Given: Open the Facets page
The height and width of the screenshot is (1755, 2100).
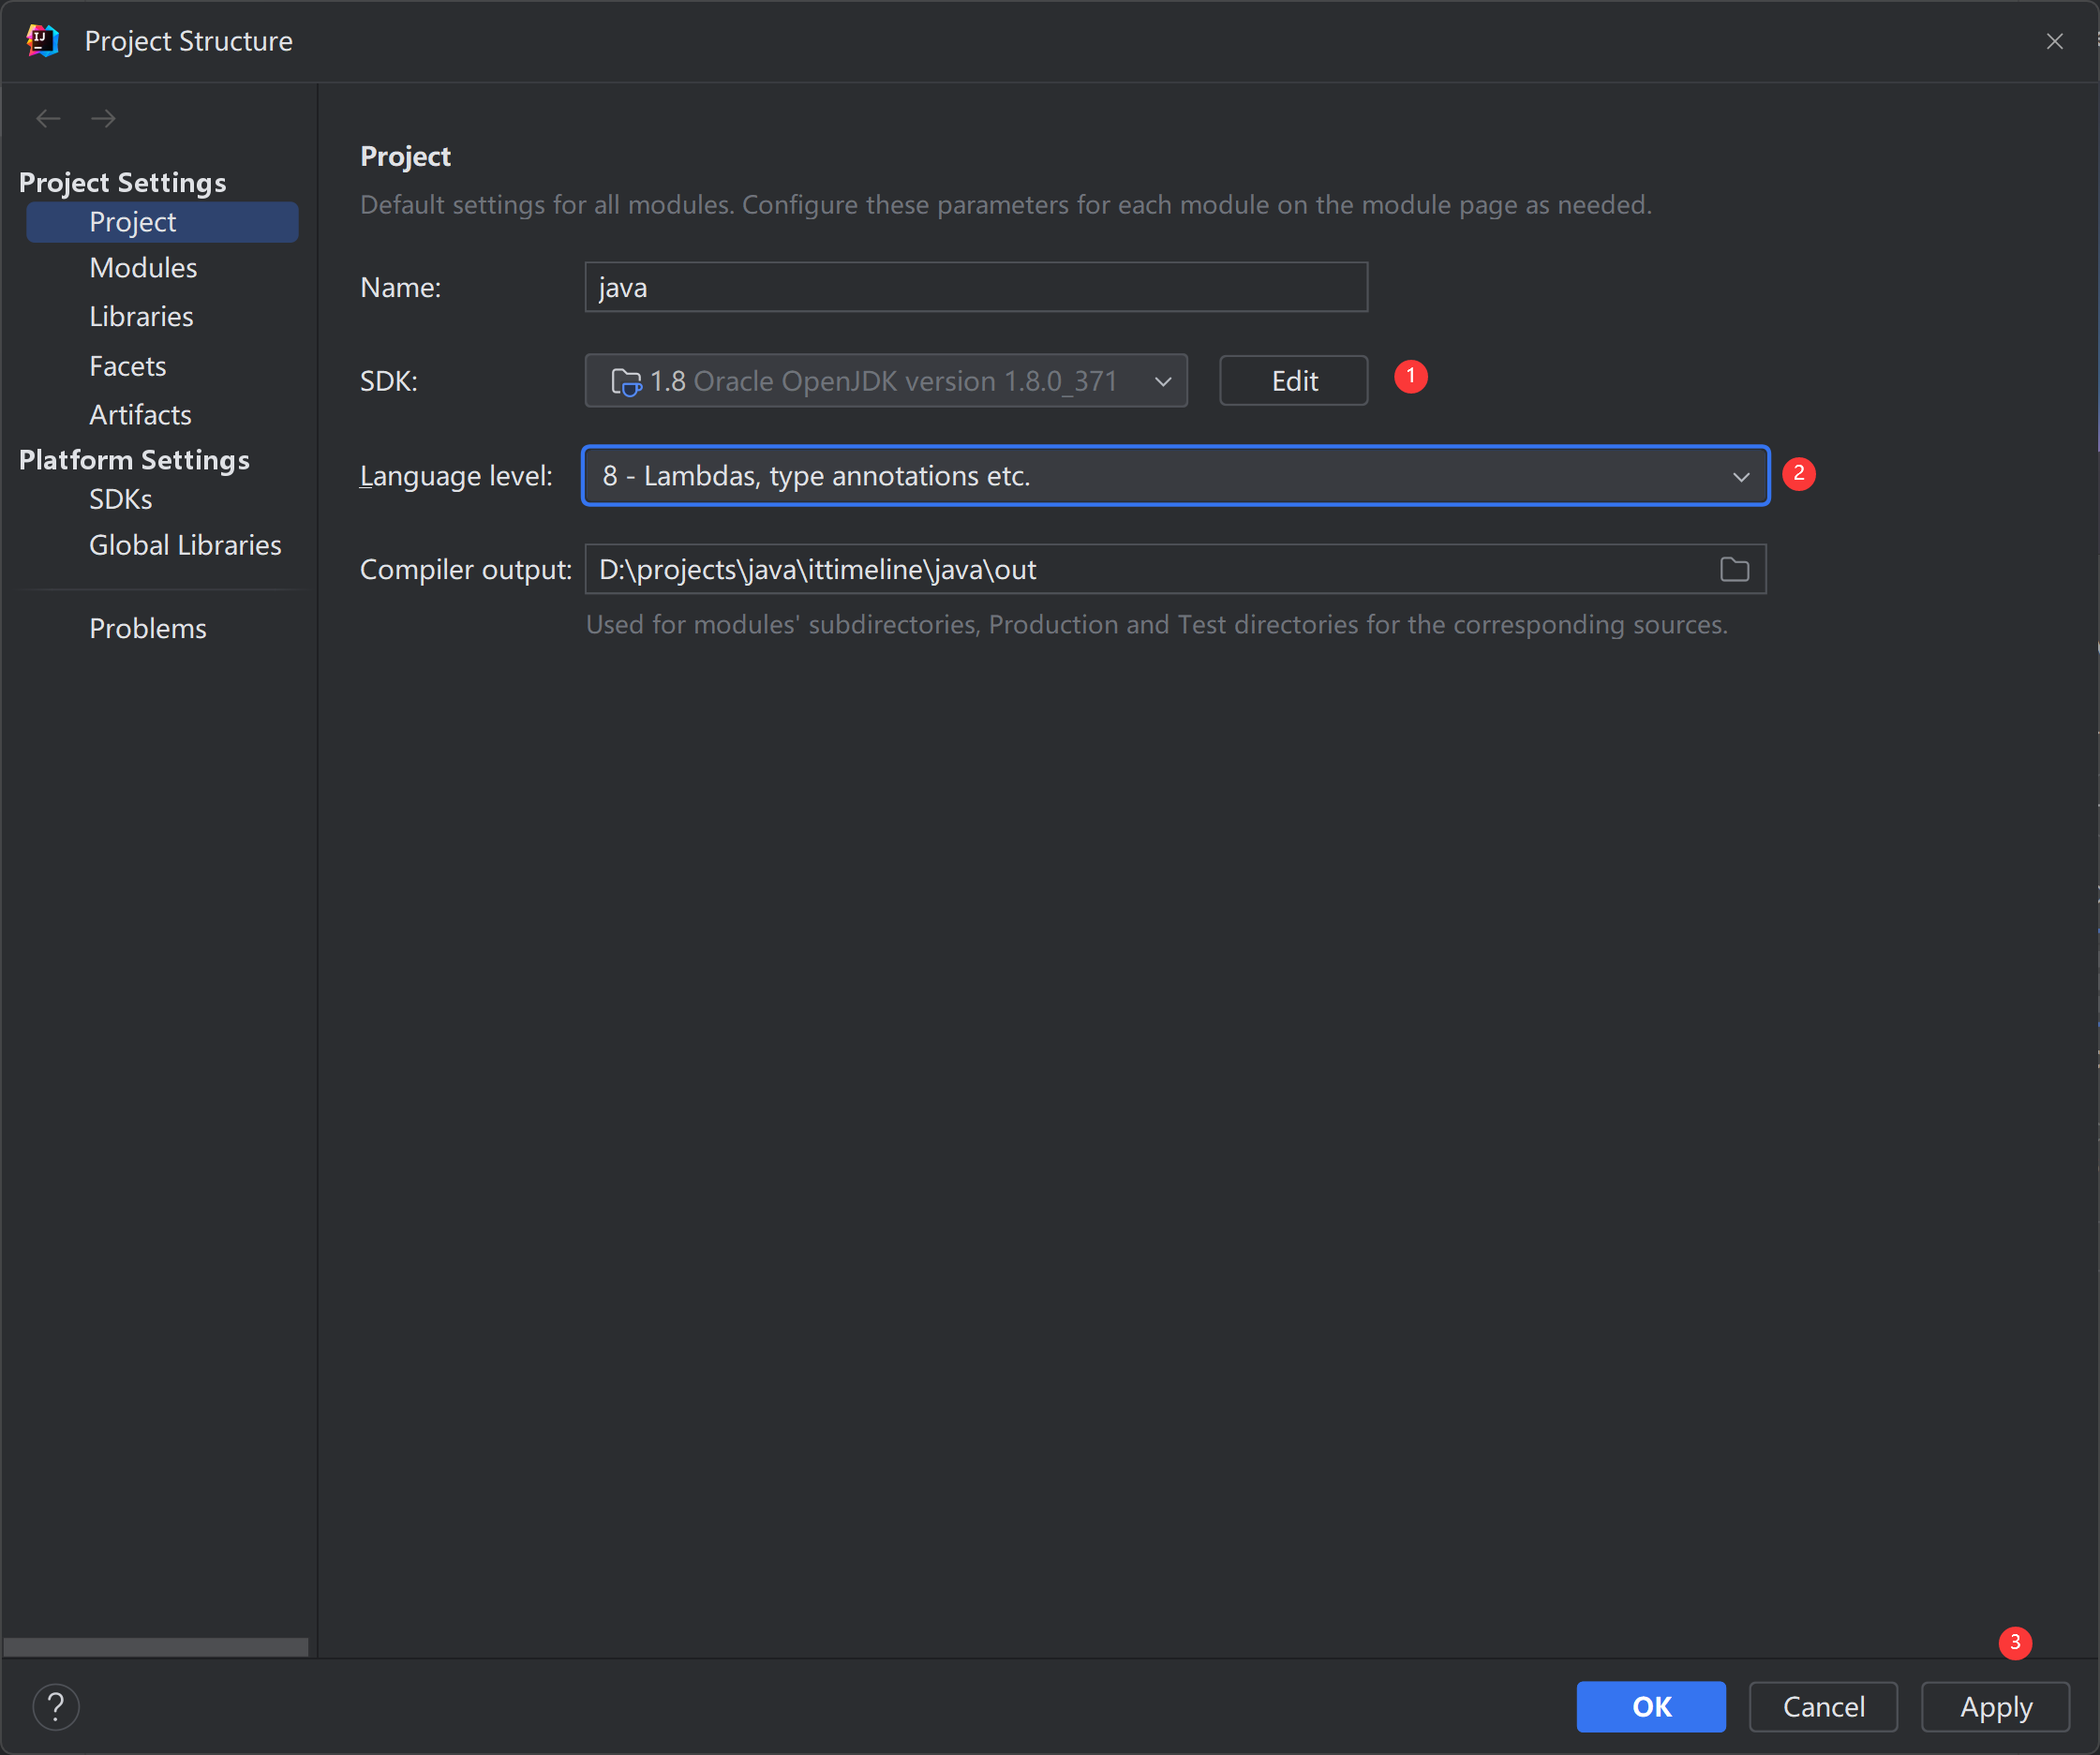Looking at the screenshot, I should point(127,366).
